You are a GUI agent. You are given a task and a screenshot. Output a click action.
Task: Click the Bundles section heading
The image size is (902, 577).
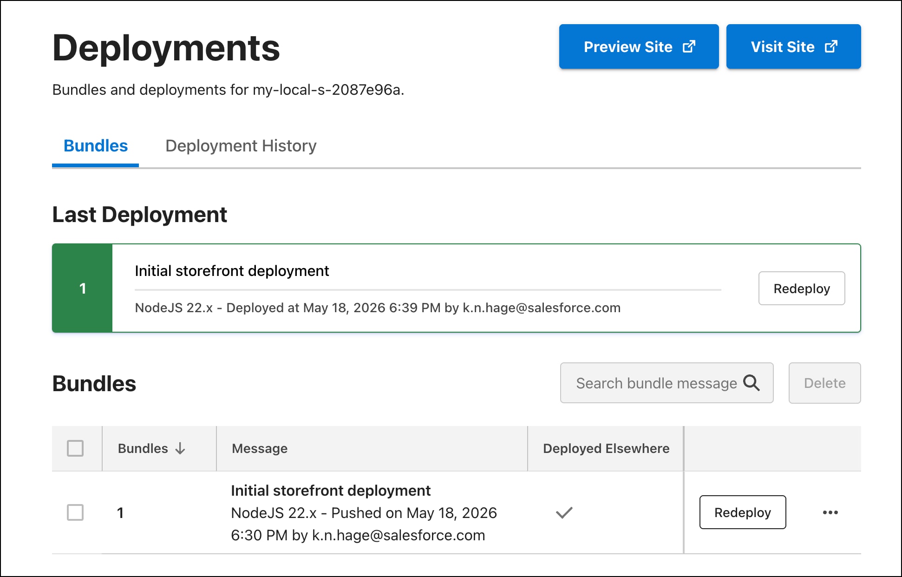point(94,384)
